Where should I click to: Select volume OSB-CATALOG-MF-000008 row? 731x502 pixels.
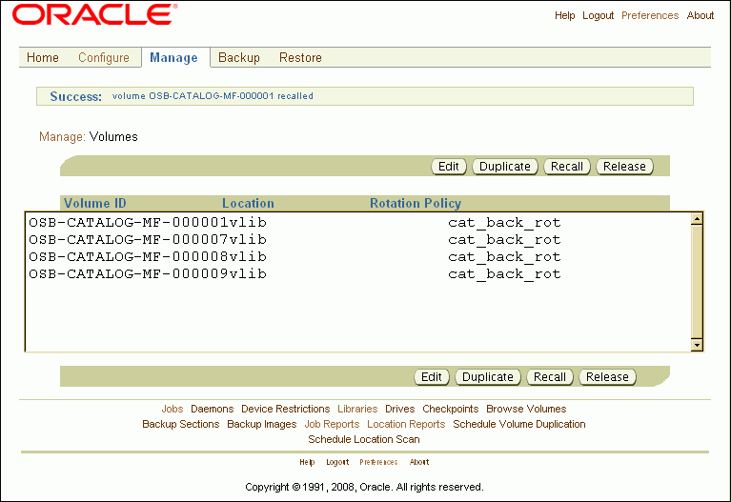click(x=358, y=257)
